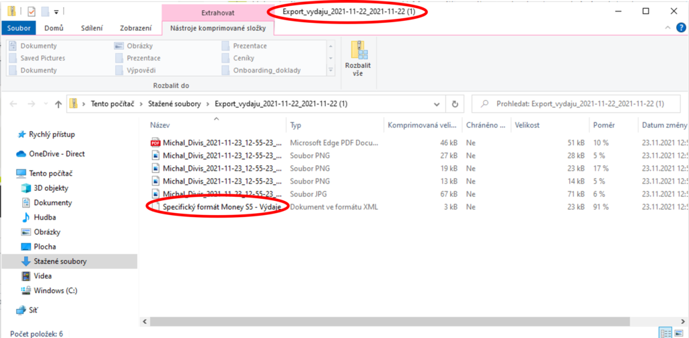Collapse the ribbon with the chevron arrow
Viewport: 689px width, 338px height.
pyautogui.click(x=668, y=28)
